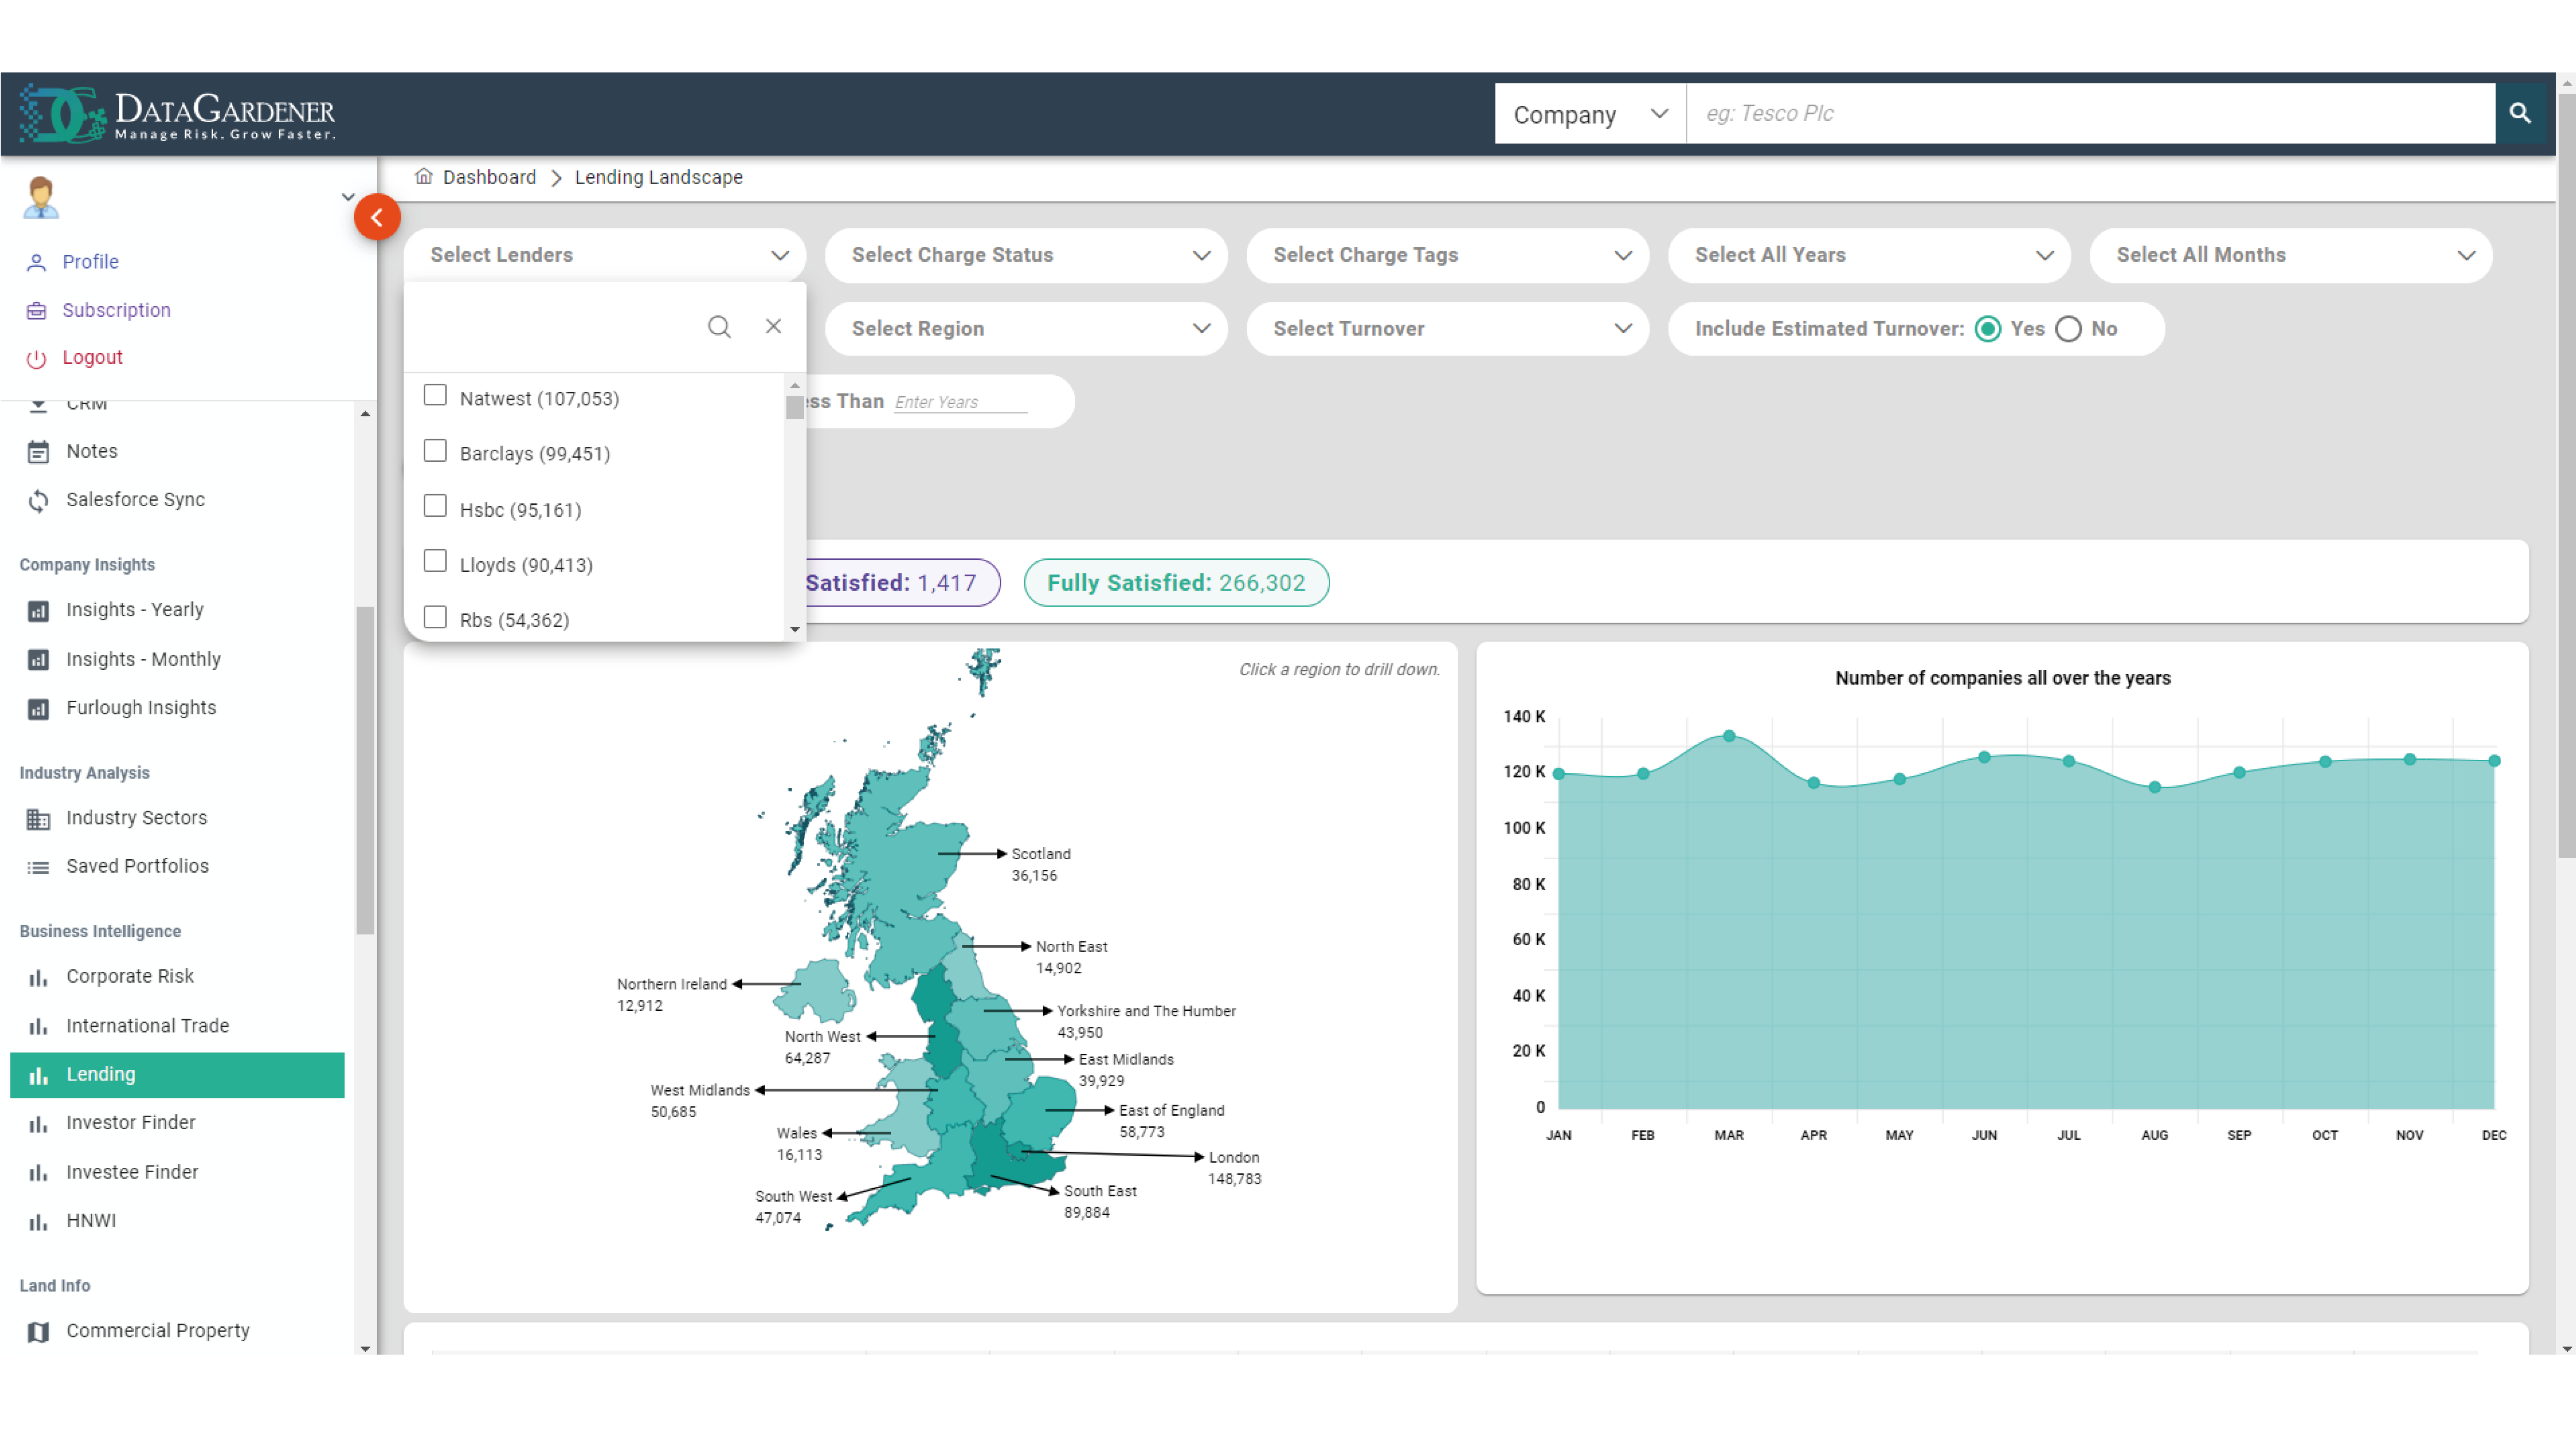
Task: Open the Select All Years dropdown
Action: click(1868, 255)
